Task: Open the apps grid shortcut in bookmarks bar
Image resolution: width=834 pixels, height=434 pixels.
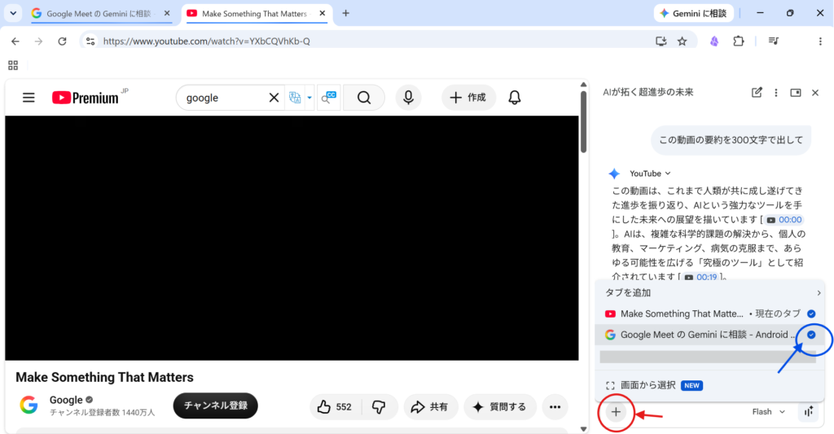Action: [13, 65]
